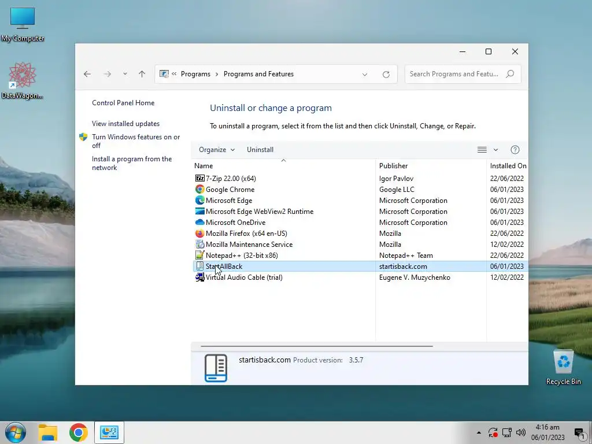Image resolution: width=592 pixels, height=444 pixels.
Task: Click the taskbar clock and date
Action: 547,432
